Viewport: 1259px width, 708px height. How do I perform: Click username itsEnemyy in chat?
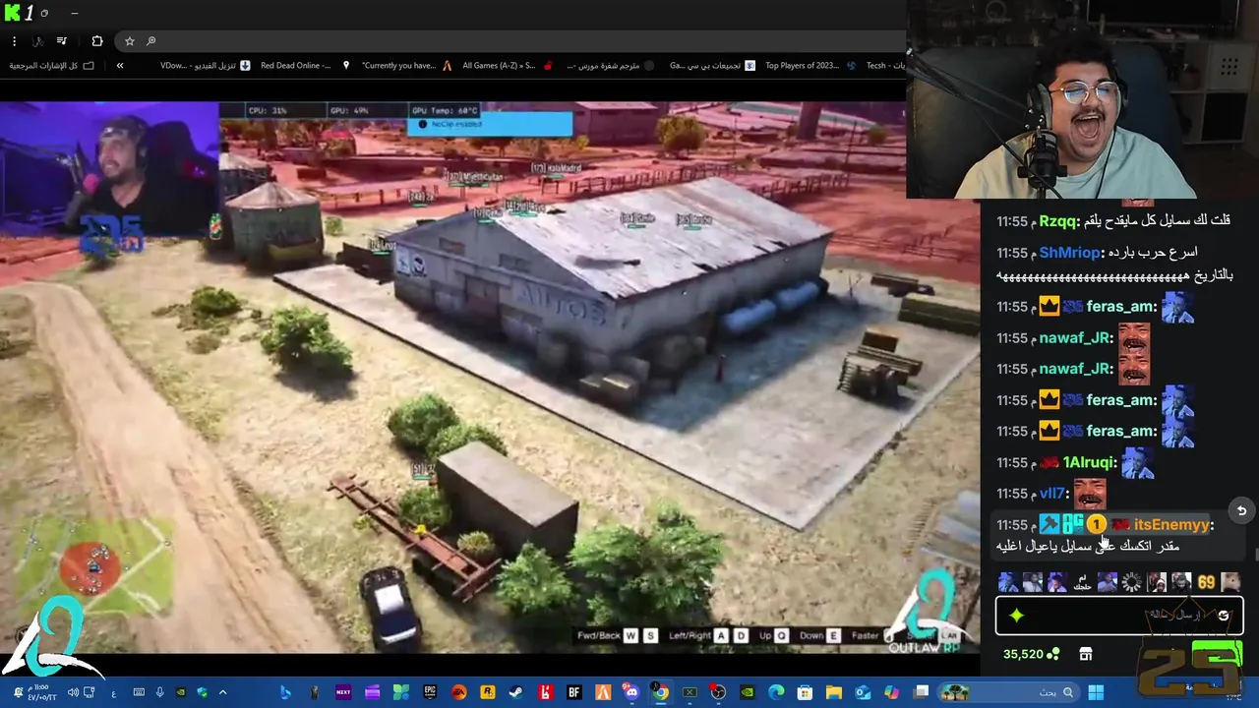(x=1171, y=525)
